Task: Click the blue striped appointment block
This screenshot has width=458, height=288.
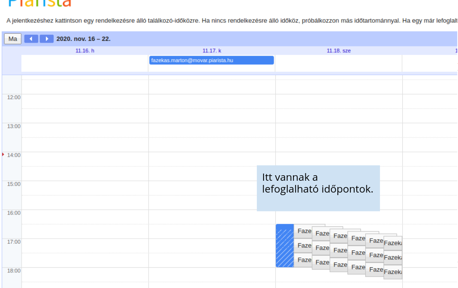Action: click(x=285, y=246)
